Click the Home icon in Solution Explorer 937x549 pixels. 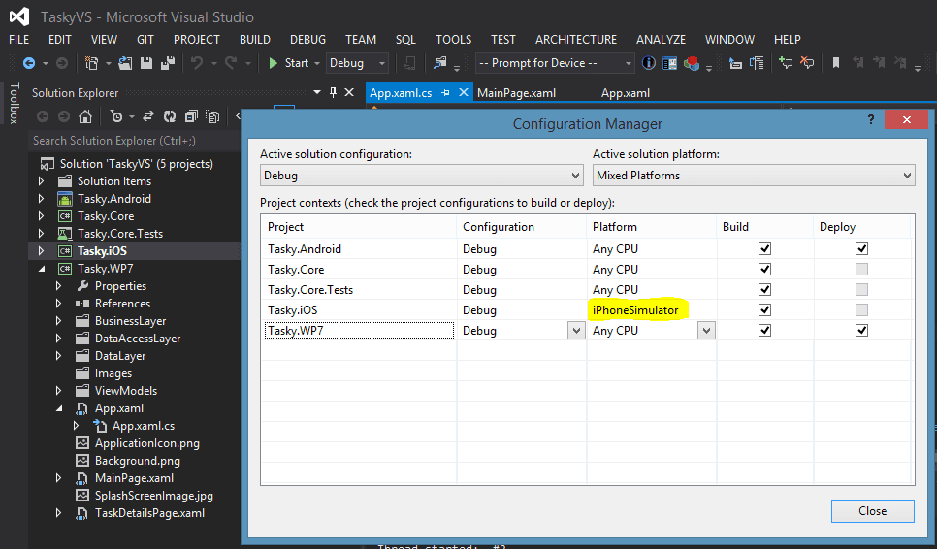pos(85,116)
